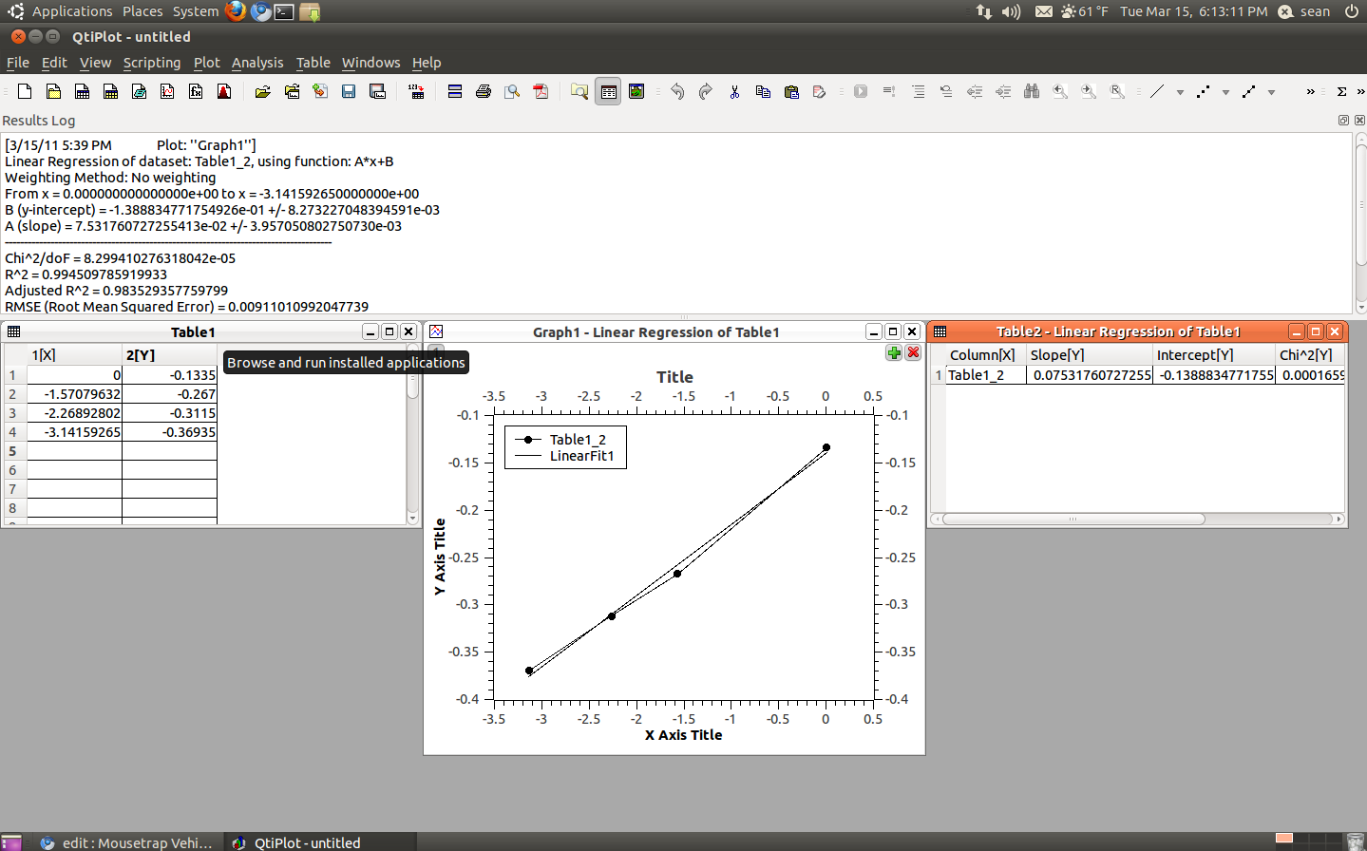
Task: Cut the selection with scissors icon
Action: tap(734, 91)
